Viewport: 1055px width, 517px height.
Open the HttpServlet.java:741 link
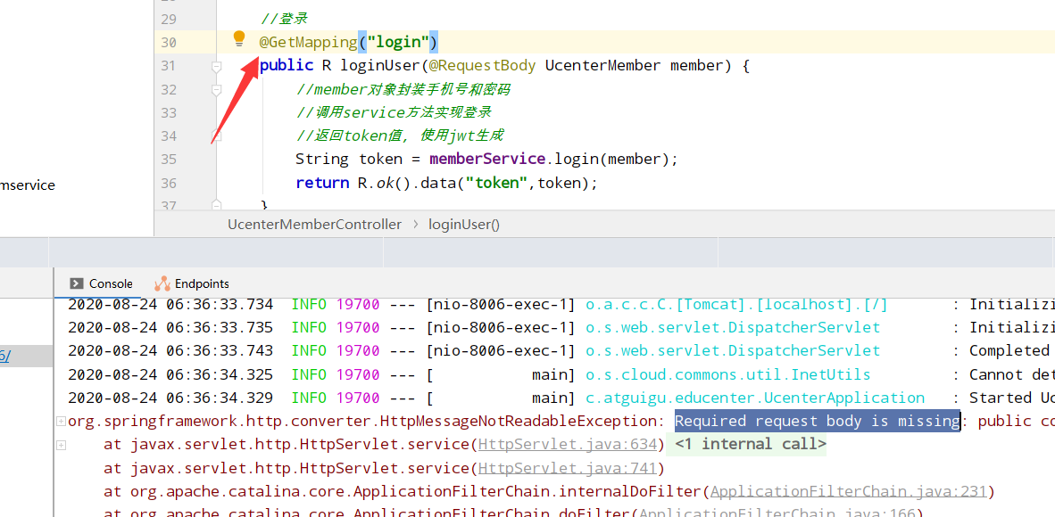click(569, 467)
